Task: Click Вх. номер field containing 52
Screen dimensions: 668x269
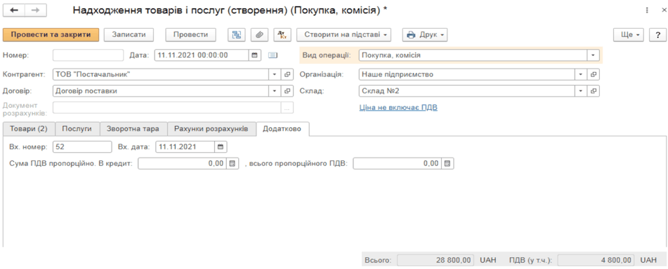Action: [x=82, y=146]
